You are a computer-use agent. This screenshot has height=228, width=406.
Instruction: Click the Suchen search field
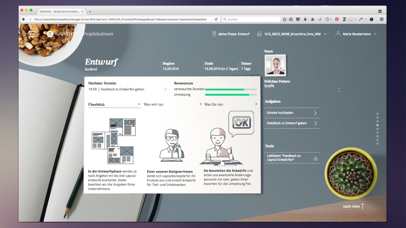(x=251, y=19)
